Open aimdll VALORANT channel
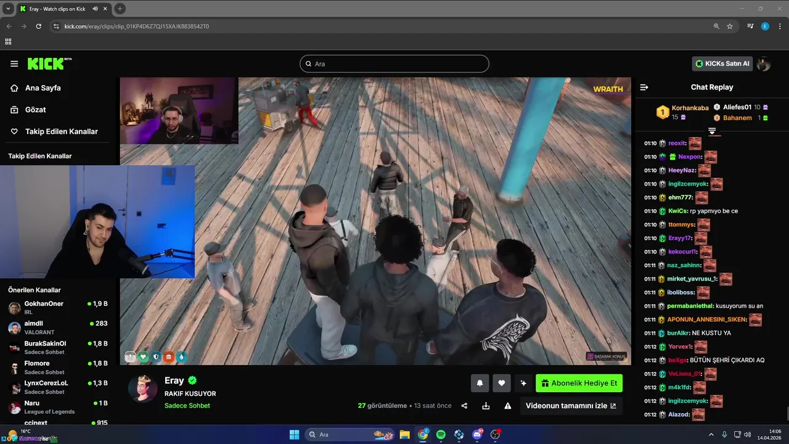Image resolution: width=789 pixels, height=444 pixels. (x=58, y=327)
